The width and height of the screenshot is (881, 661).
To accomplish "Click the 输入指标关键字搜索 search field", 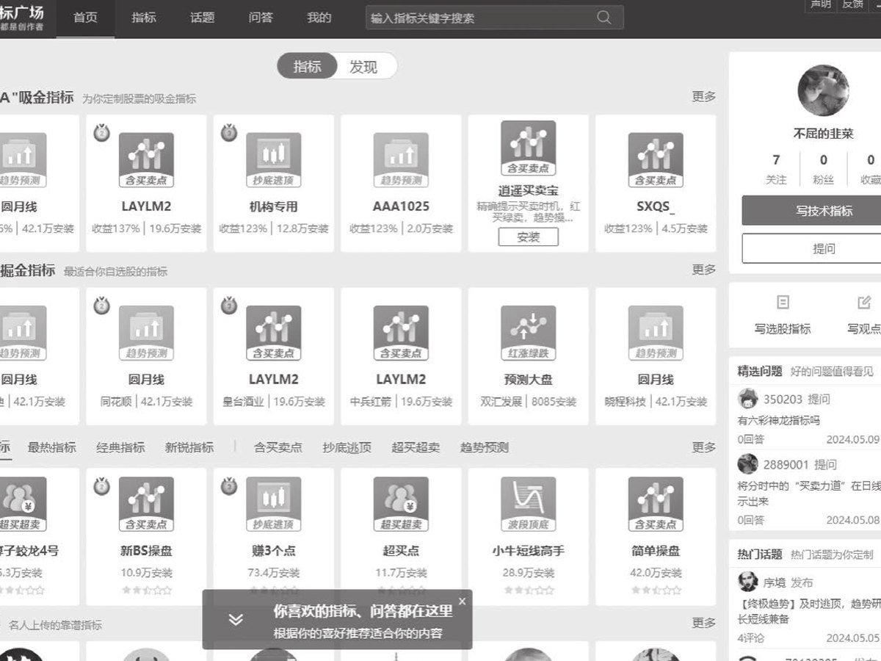I will coord(494,18).
